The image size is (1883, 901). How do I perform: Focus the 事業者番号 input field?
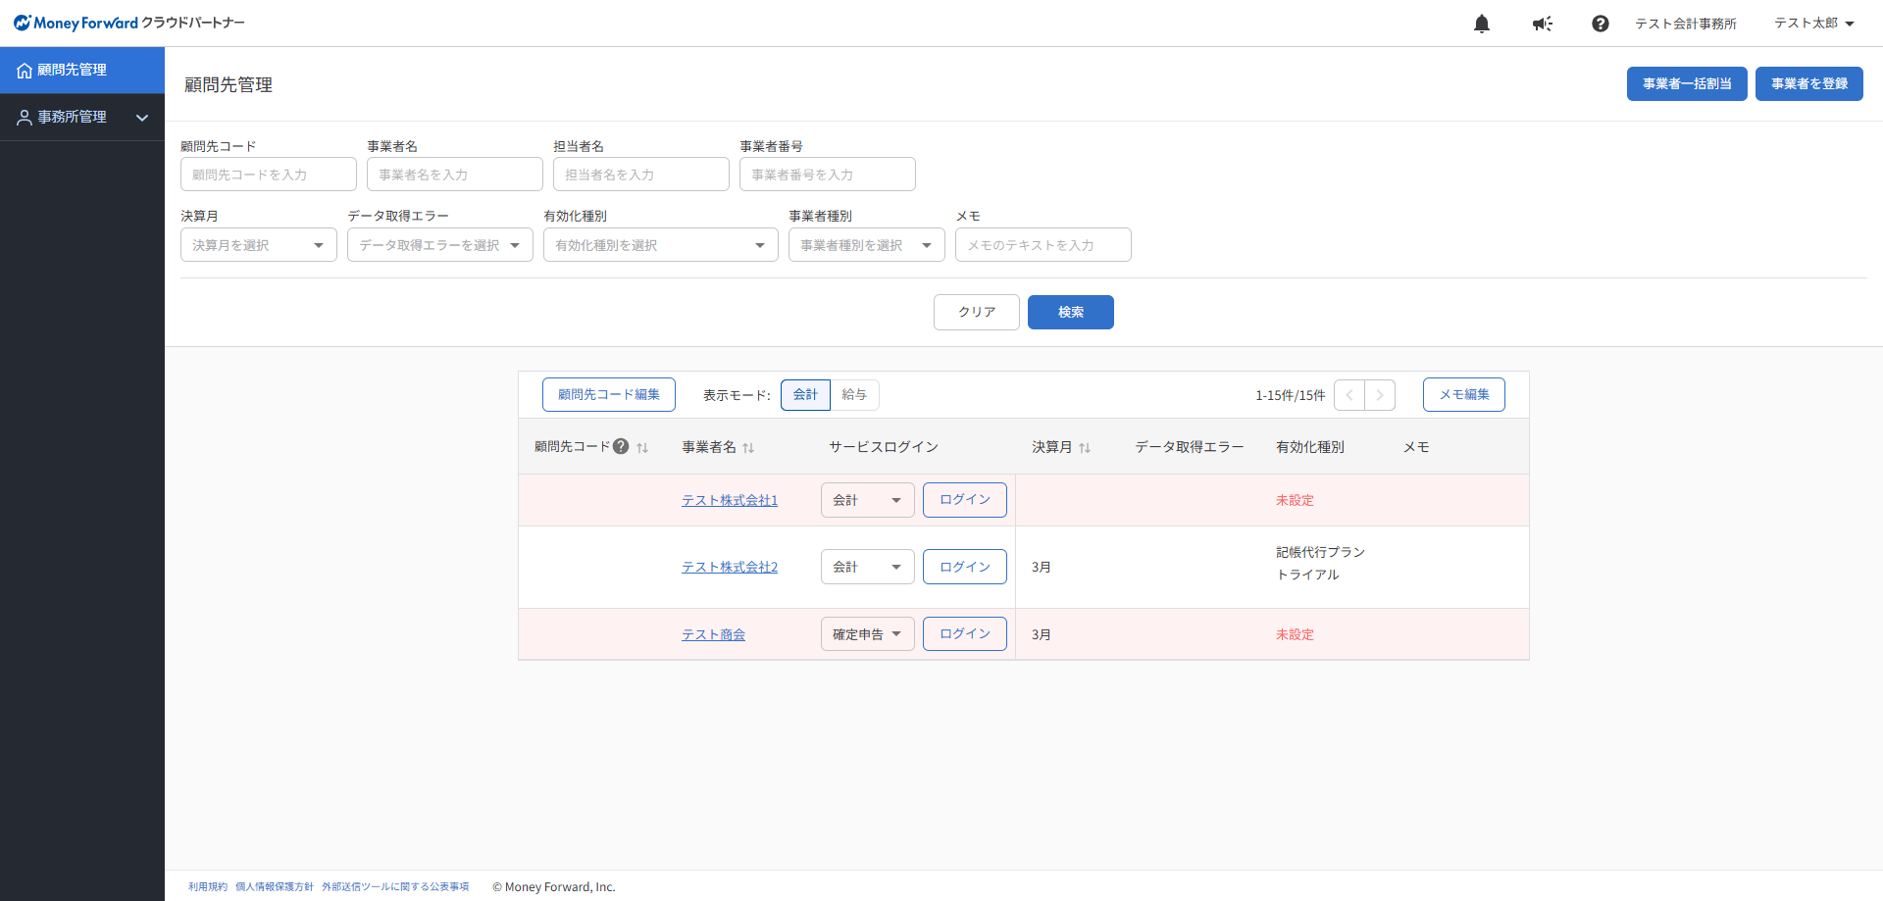pos(828,175)
